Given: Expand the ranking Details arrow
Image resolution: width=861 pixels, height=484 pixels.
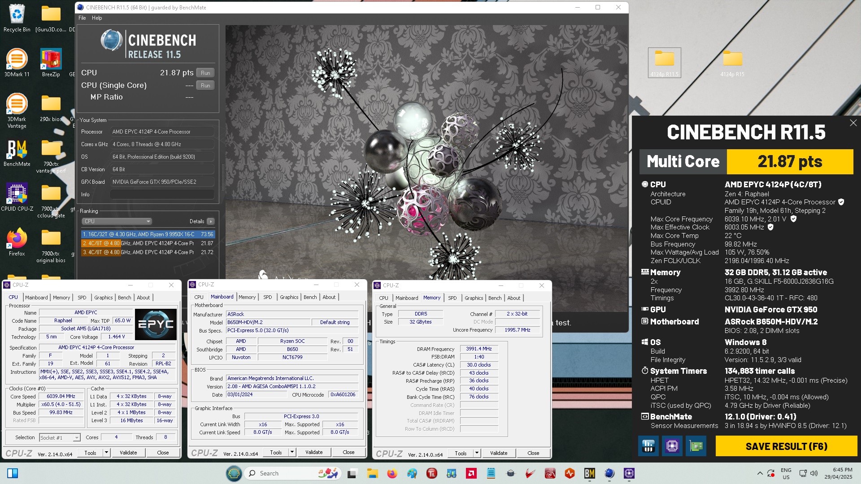Looking at the screenshot, I should pos(211,221).
